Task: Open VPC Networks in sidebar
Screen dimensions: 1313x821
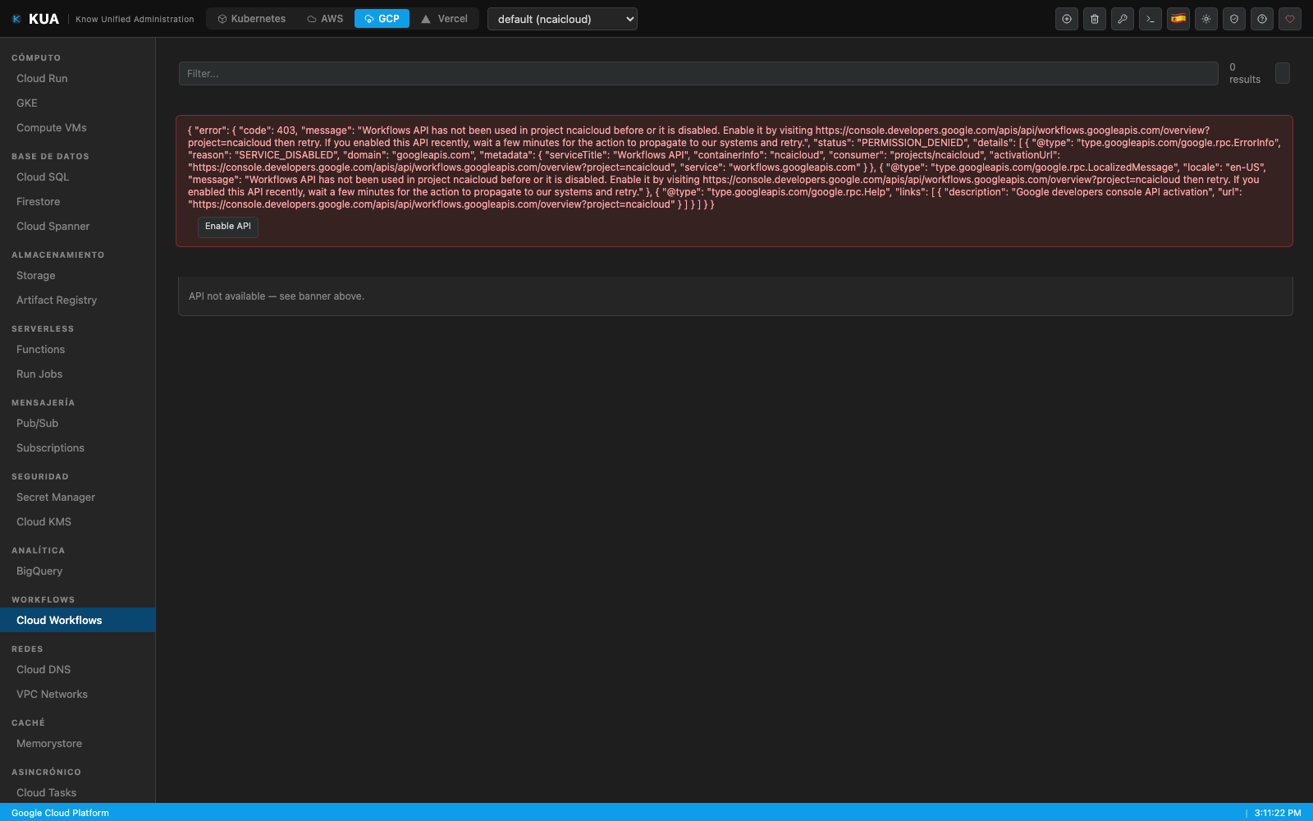Action: coord(78,695)
